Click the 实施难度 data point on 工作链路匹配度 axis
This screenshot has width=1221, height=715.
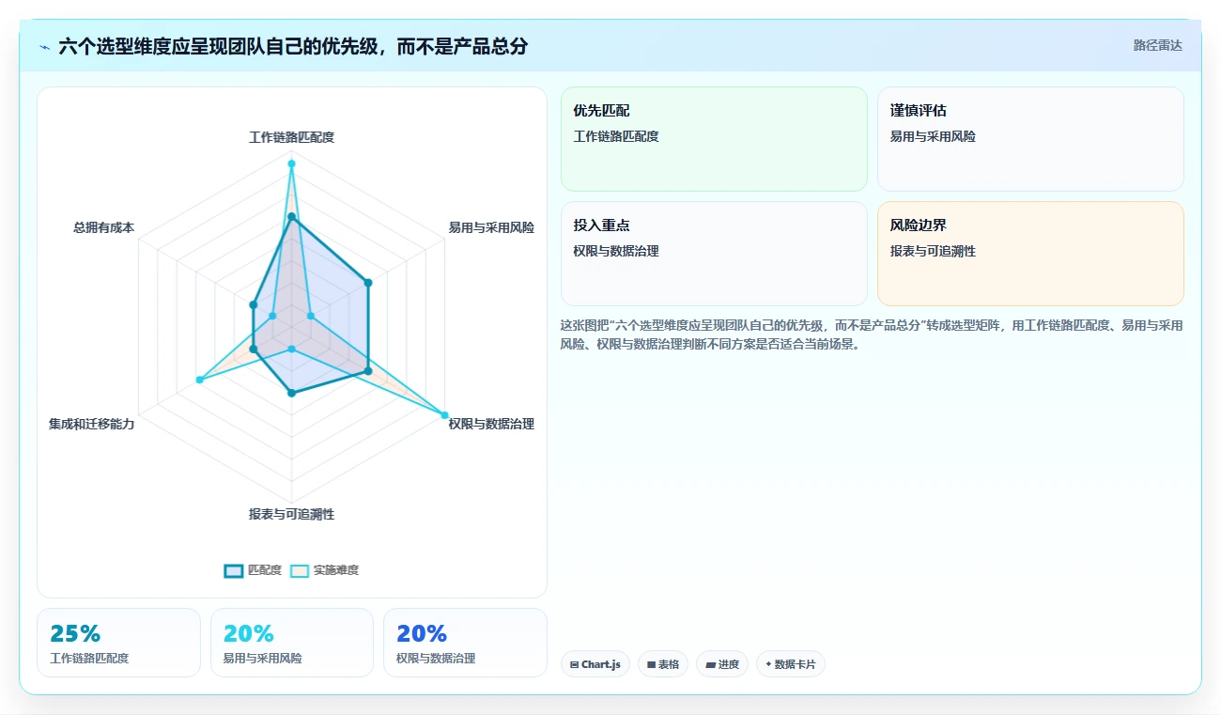[x=291, y=163]
